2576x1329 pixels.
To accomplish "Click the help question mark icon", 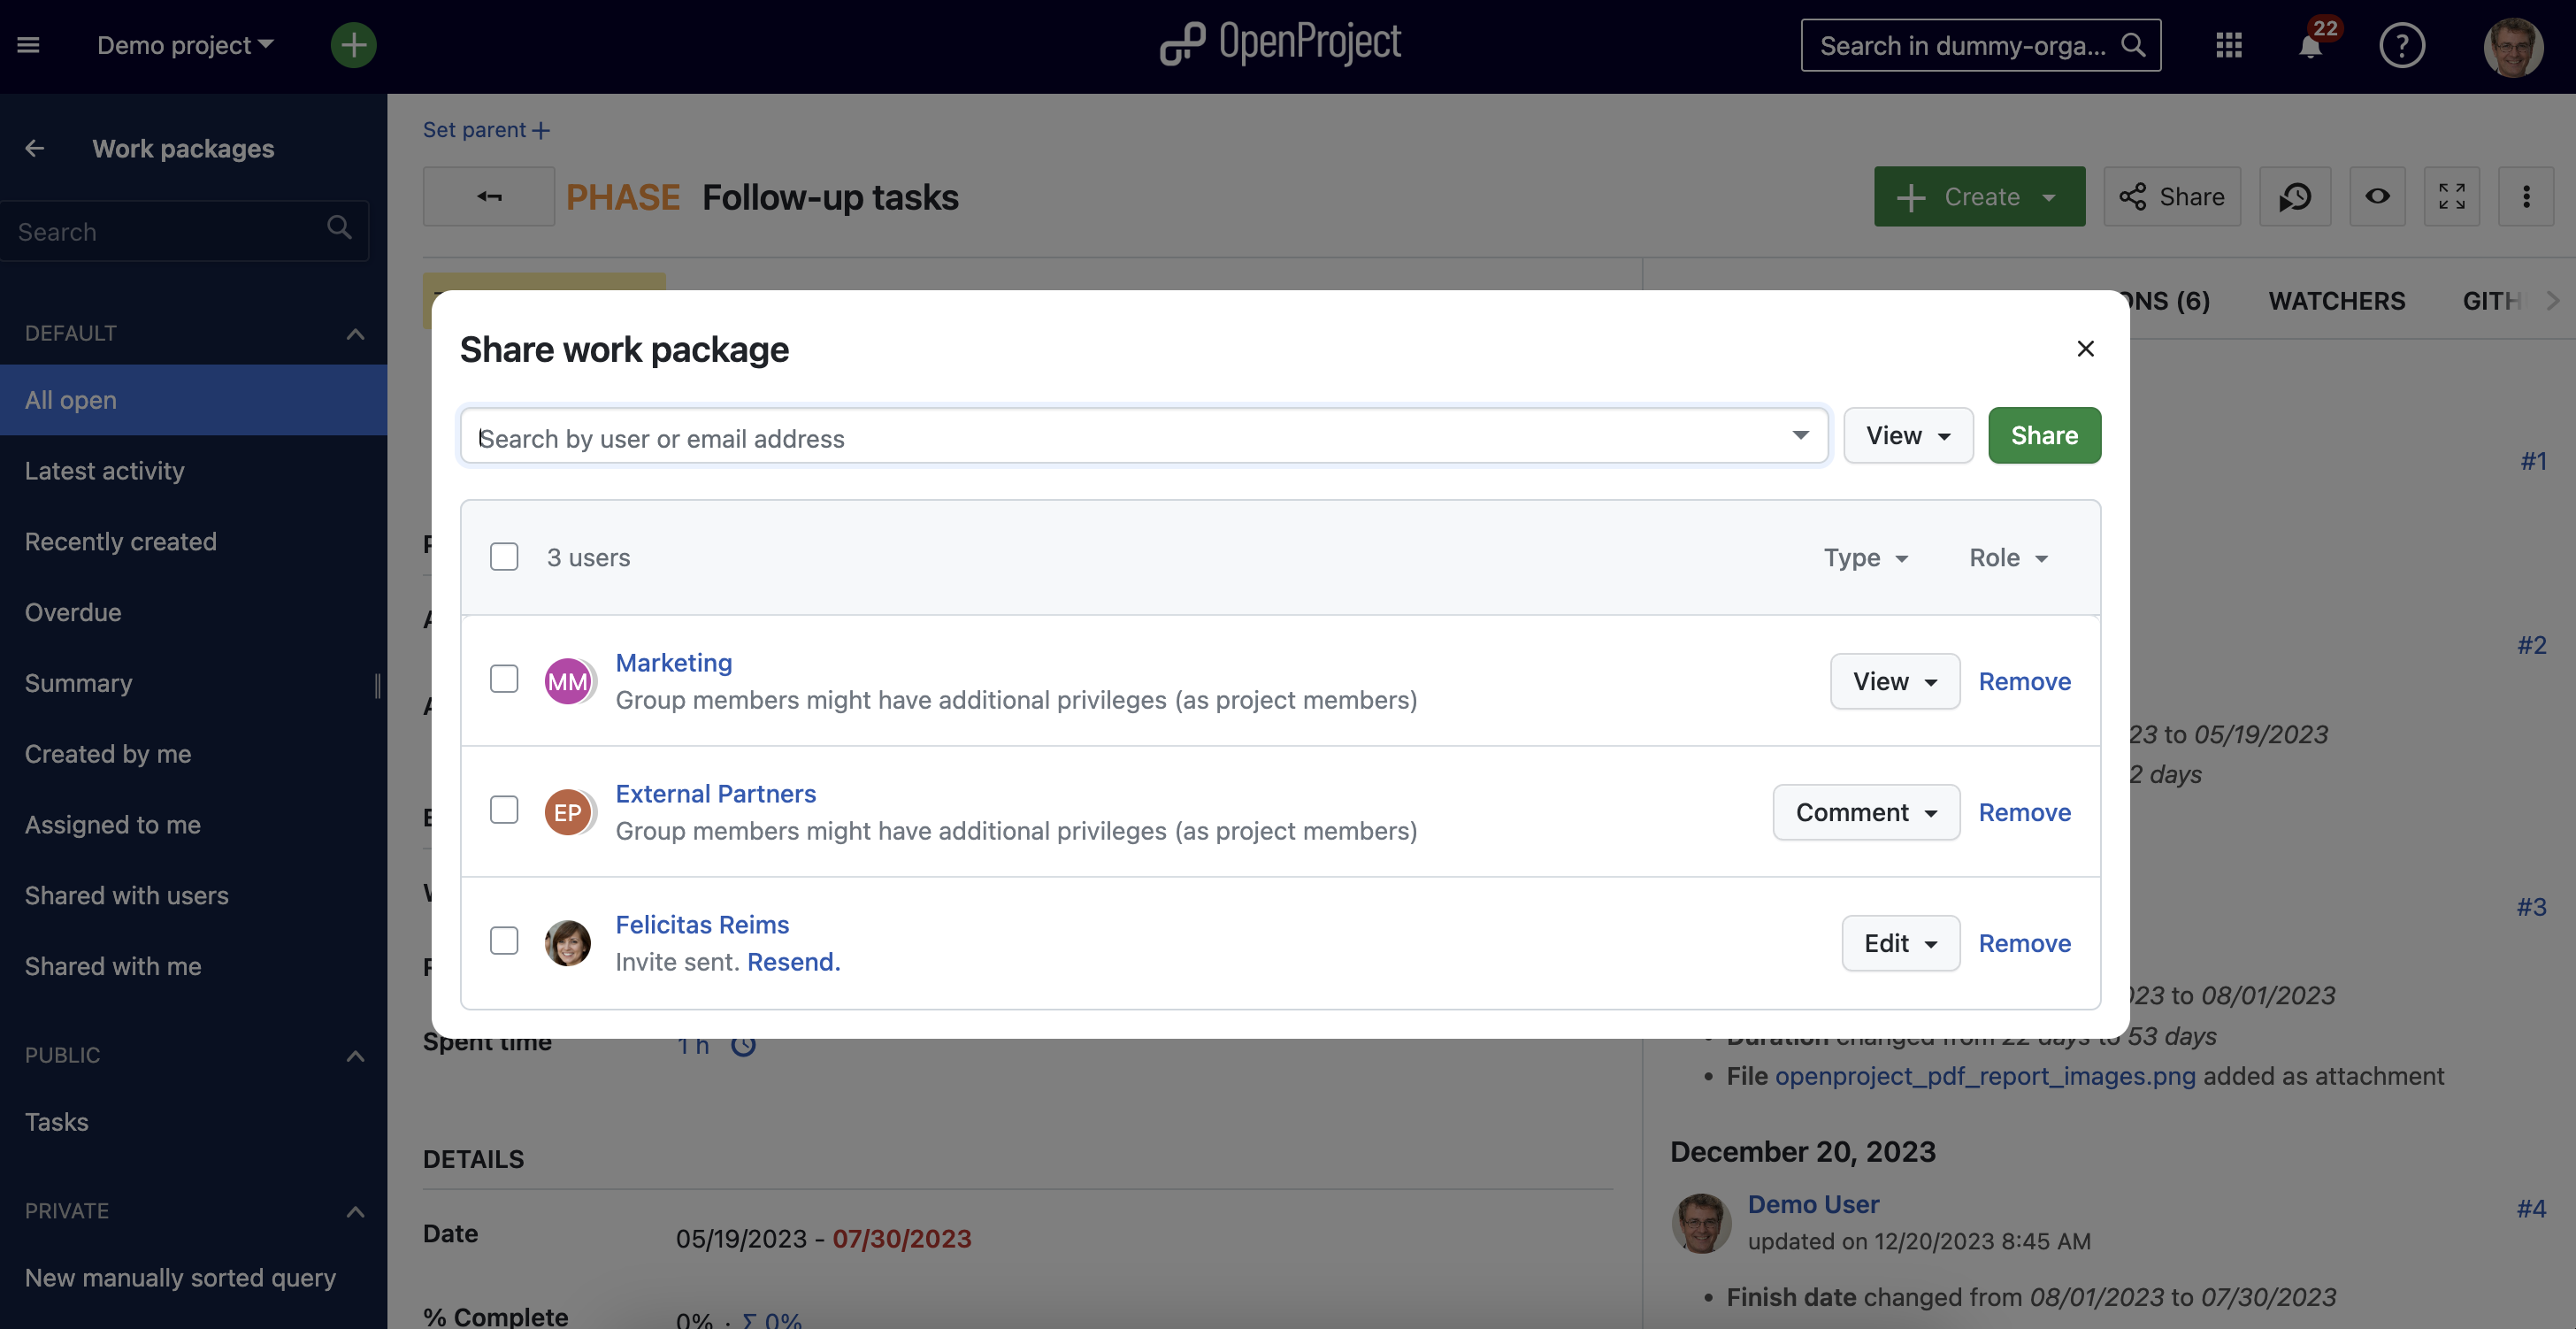I will [2402, 46].
